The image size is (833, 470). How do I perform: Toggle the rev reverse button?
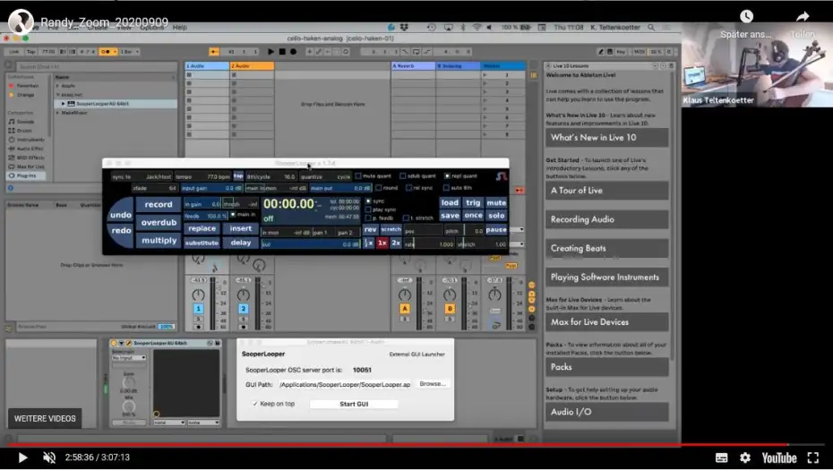pos(370,229)
